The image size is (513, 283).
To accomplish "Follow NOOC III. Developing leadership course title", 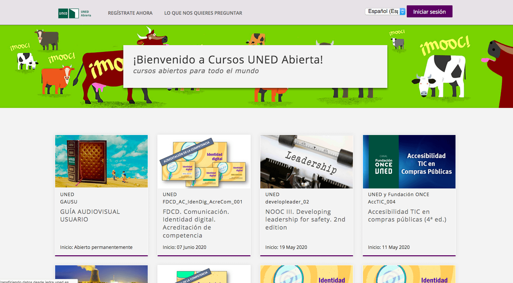I will (x=305, y=220).
